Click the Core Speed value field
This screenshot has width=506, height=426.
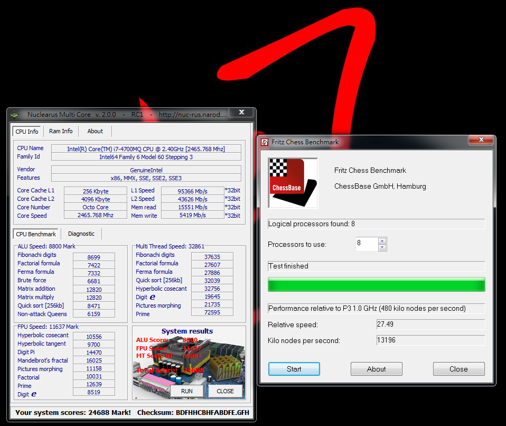tap(96, 215)
